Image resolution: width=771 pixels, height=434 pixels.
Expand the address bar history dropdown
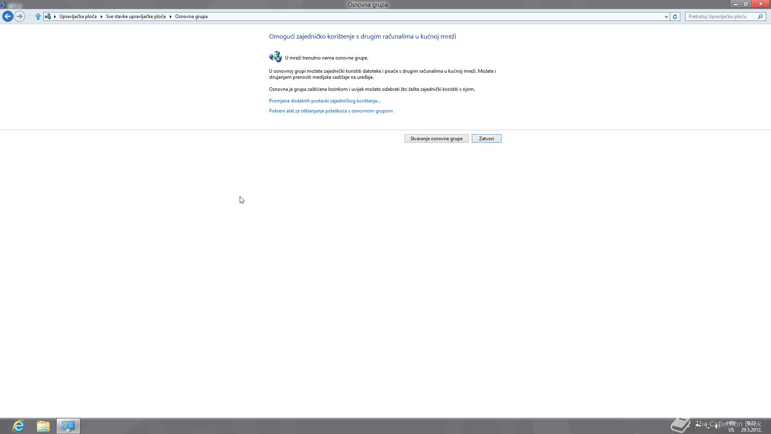point(666,16)
